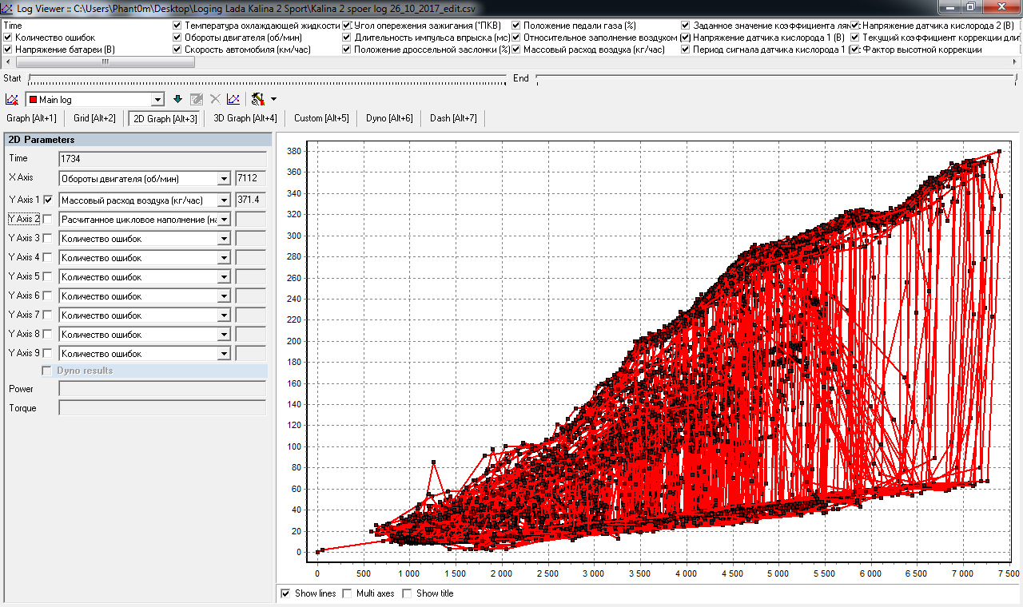The width and height of the screenshot is (1023, 607).
Task: Click the red Main log color square
Action: click(x=34, y=100)
